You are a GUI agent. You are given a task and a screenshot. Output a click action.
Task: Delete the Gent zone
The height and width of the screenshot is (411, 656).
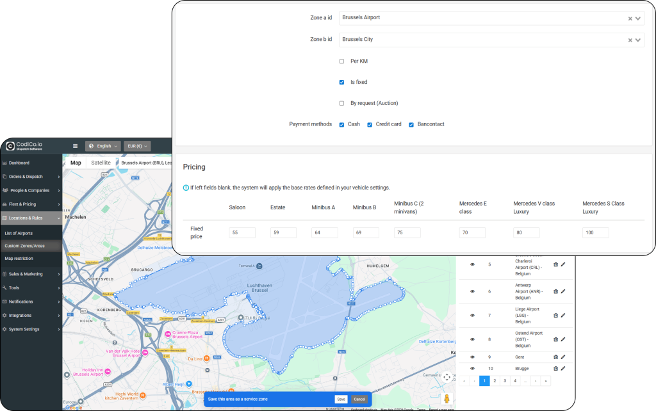[555, 357]
